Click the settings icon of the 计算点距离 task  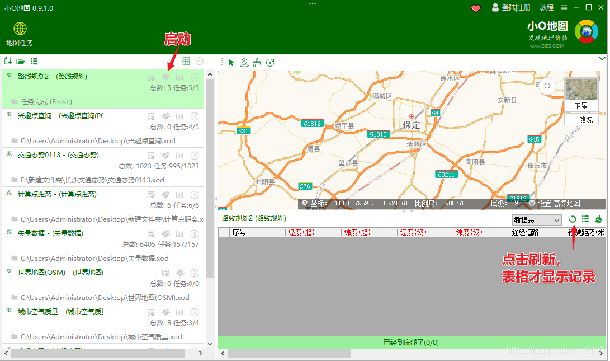151,195
